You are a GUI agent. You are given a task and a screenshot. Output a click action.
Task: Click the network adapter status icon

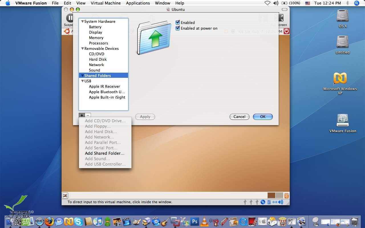(275, 202)
